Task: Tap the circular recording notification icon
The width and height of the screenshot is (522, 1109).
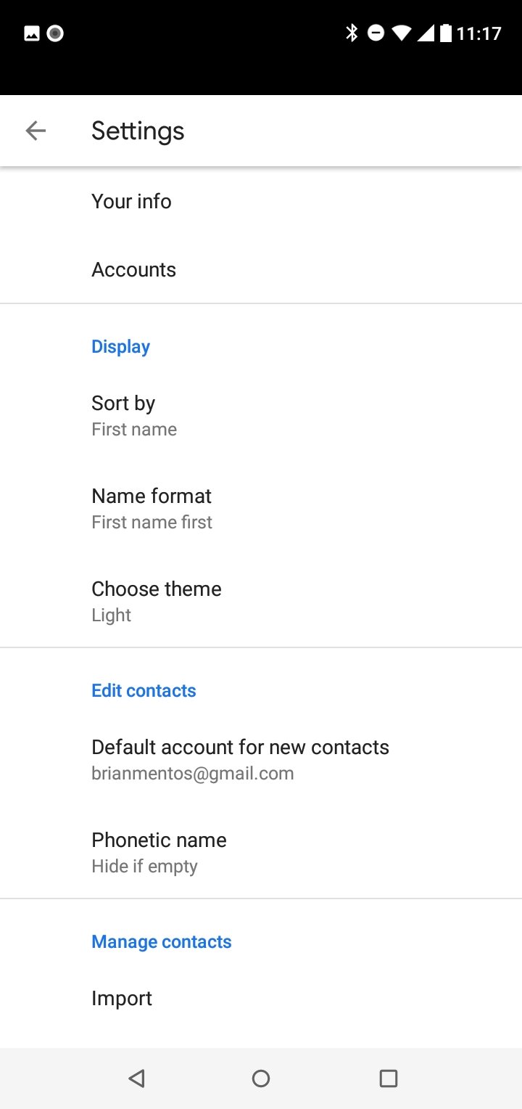Action: click(55, 33)
